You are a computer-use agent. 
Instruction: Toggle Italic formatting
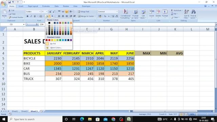(31, 16)
